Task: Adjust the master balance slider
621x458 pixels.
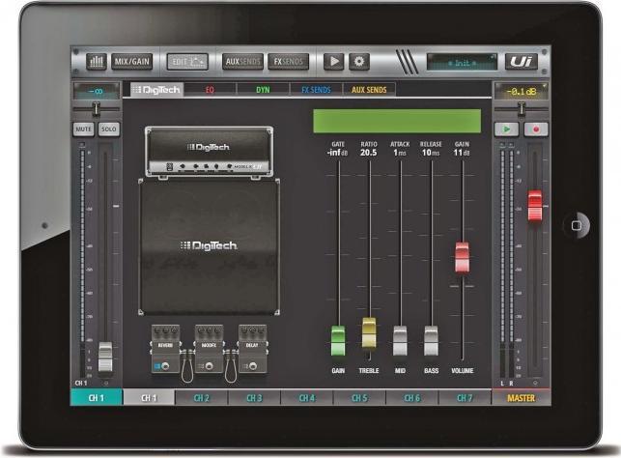Action: [x=522, y=108]
